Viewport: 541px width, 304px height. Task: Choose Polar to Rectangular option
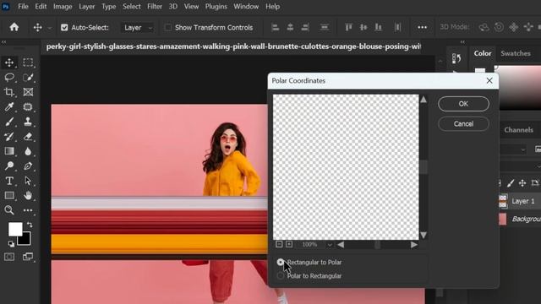(x=281, y=276)
